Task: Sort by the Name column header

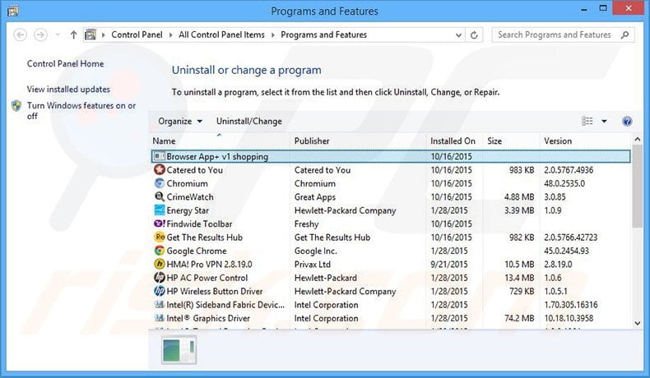Action: 220,141
